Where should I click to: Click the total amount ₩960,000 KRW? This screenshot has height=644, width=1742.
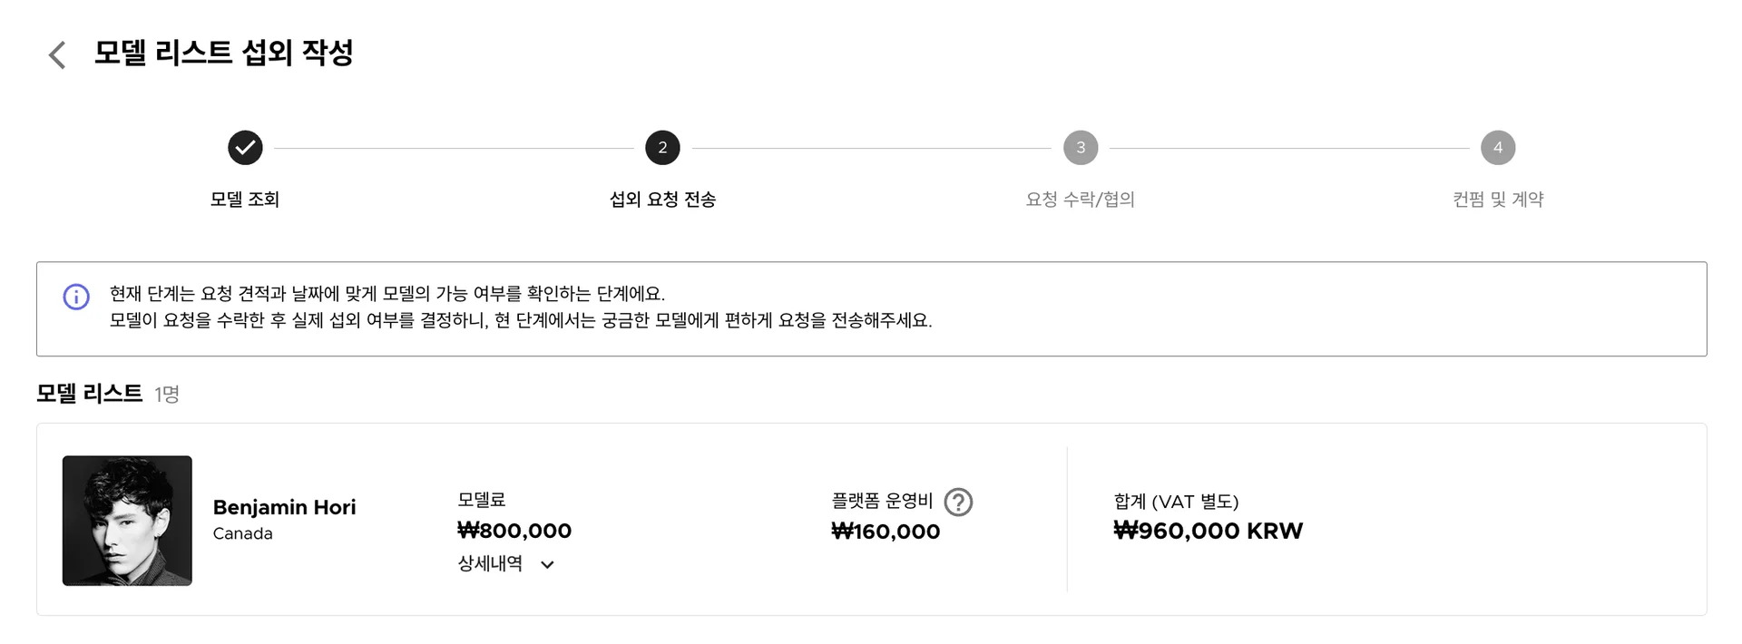[1207, 532]
